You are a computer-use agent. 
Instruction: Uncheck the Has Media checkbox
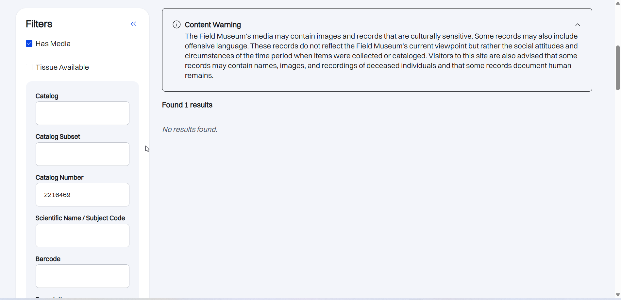(29, 44)
